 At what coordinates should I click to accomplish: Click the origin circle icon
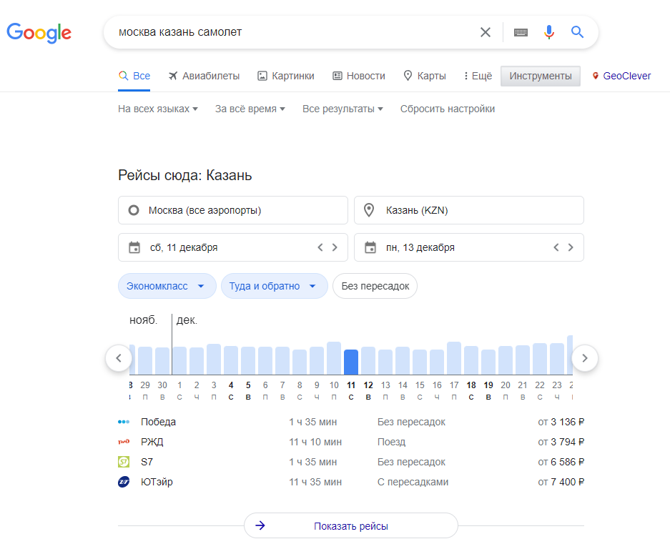pos(134,210)
